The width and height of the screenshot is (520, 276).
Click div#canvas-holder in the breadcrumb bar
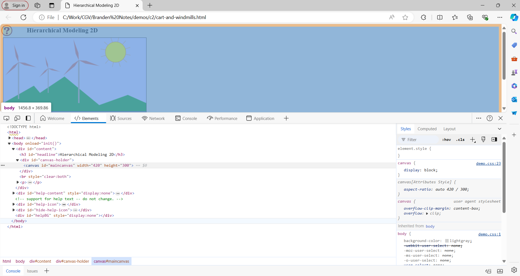point(72,261)
